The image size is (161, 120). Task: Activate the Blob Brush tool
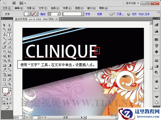[x=4, y=47]
